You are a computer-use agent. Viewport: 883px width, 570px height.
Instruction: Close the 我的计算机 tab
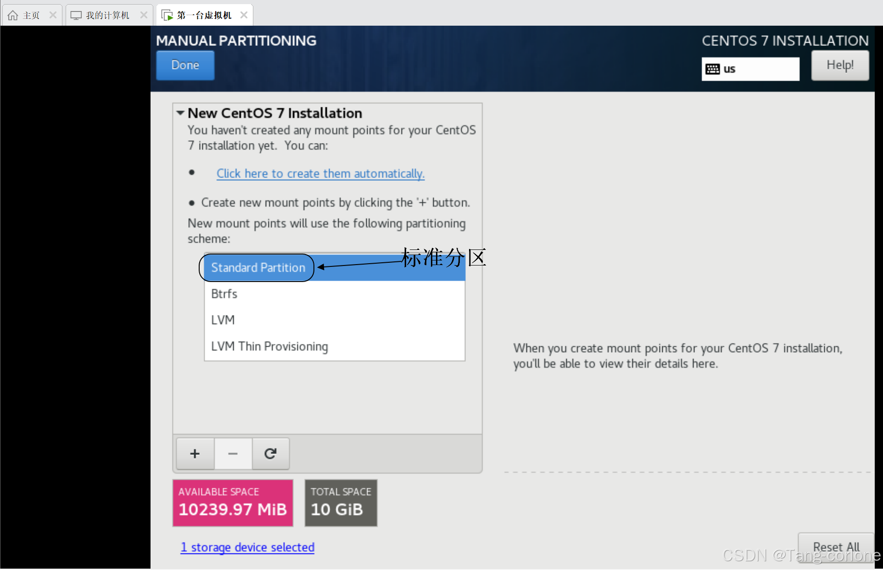click(x=144, y=15)
